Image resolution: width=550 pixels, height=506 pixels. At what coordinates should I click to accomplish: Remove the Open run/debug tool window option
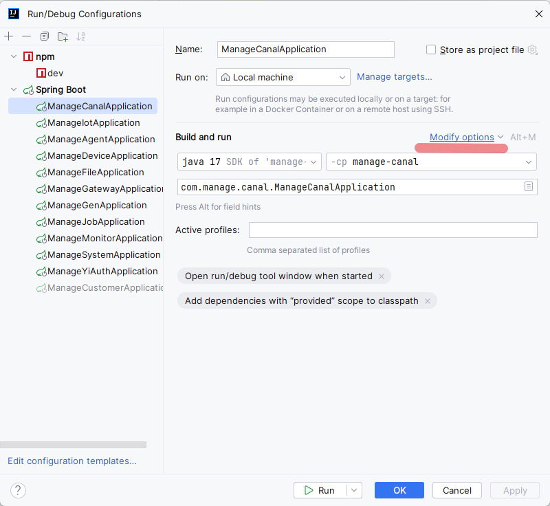(x=382, y=276)
